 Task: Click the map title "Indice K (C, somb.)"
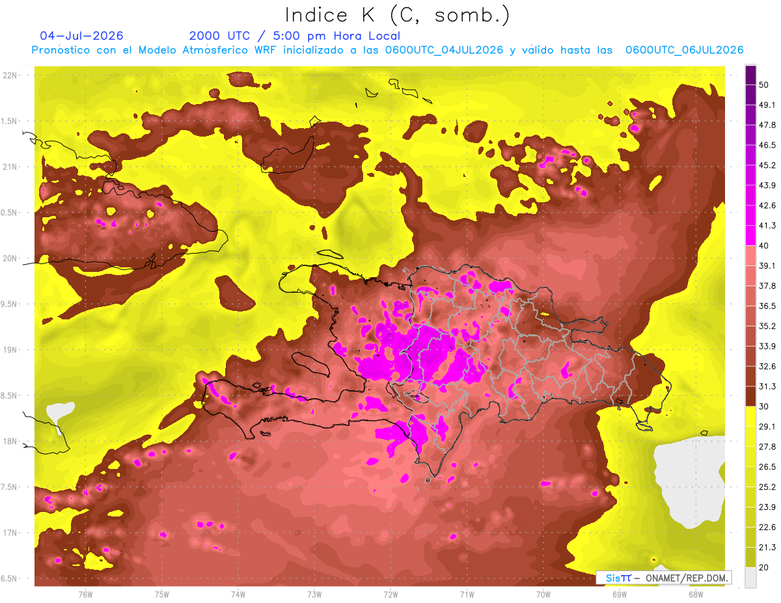coord(398,15)
